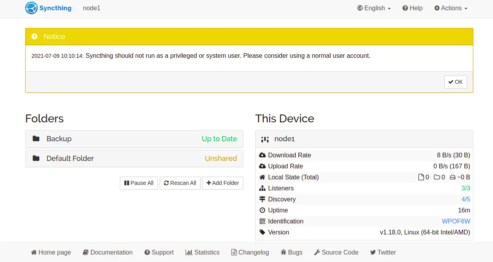
Task: Expand the Default Folder row
Action: pos(134,159)
